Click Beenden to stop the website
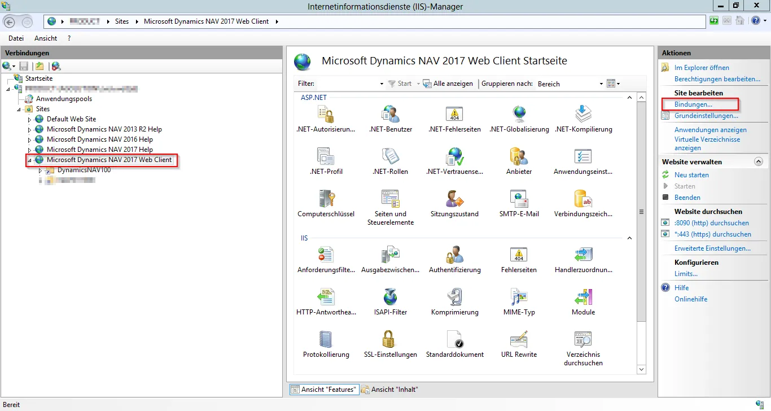 point(687,198)
